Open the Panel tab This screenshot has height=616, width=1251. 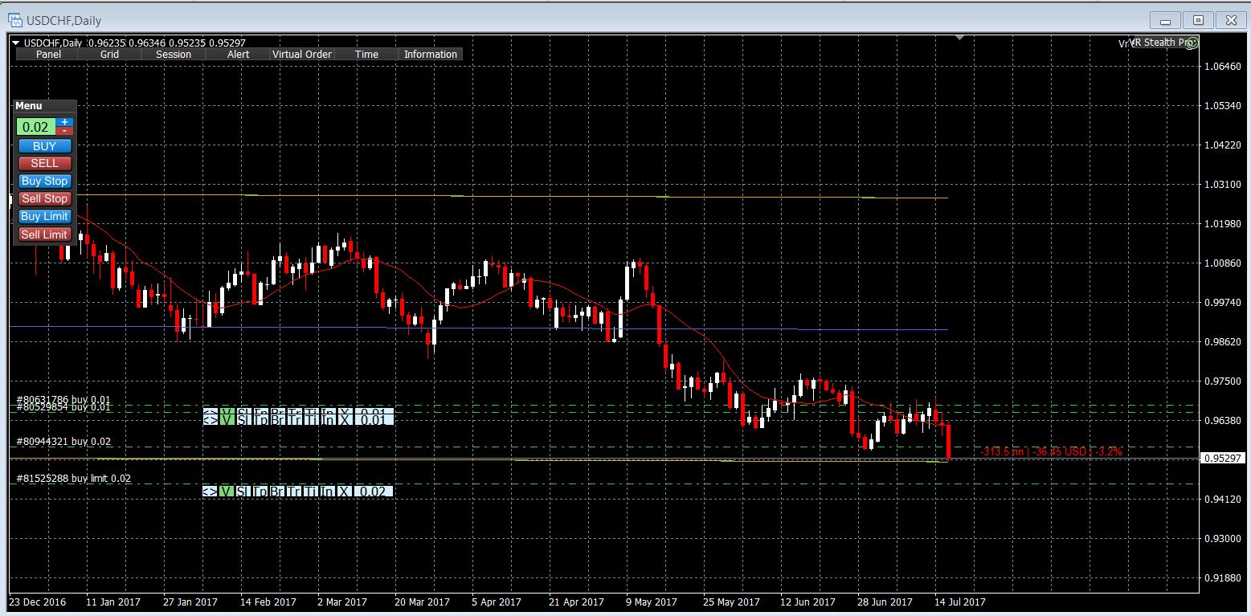click(x=48, y=55)
